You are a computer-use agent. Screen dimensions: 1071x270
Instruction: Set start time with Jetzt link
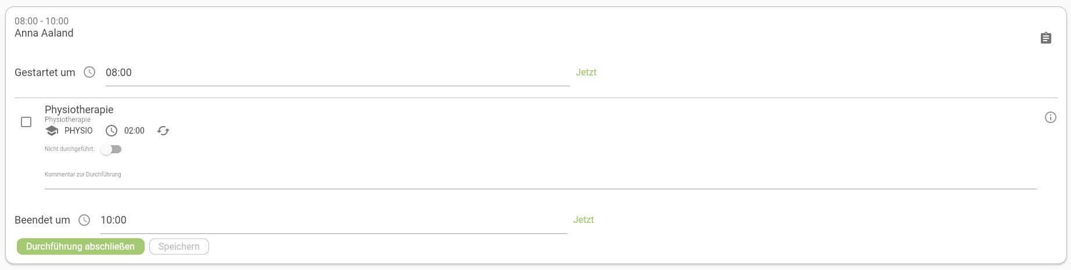coord(586,73)
